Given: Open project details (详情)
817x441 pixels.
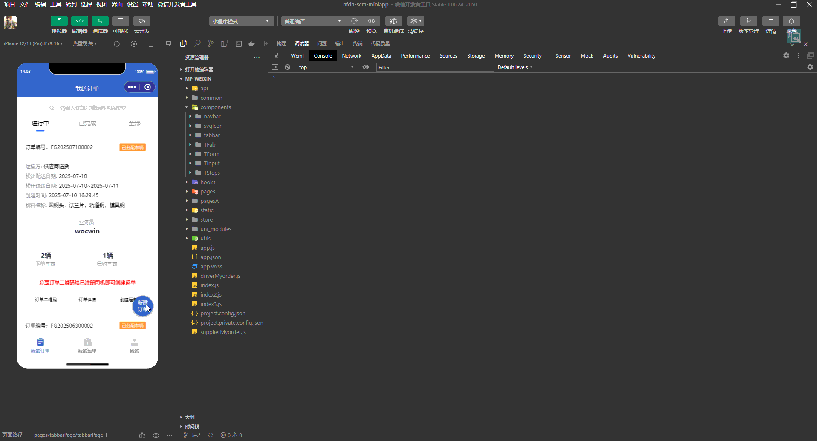Looking at the screenshot, I should click(771, 21).
